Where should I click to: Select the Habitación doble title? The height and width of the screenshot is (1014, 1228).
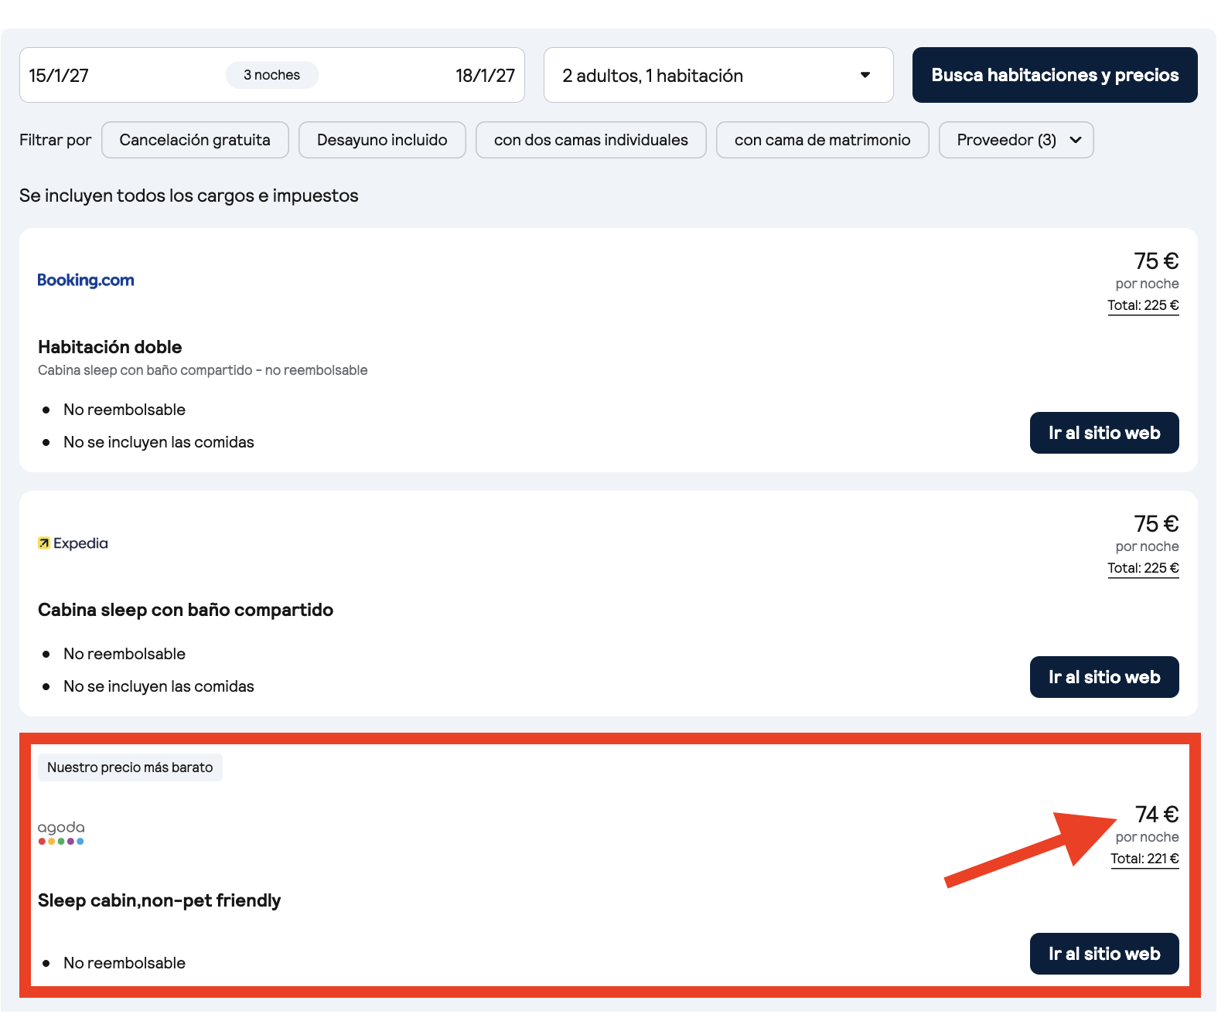(110, 347)
